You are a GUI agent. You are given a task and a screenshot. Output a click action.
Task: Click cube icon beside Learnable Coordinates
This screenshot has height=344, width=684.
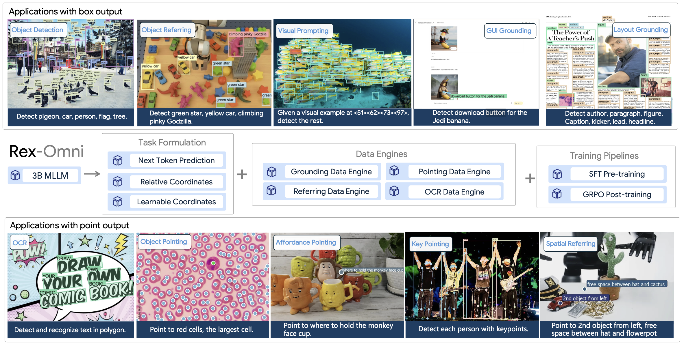click(117, 201)
